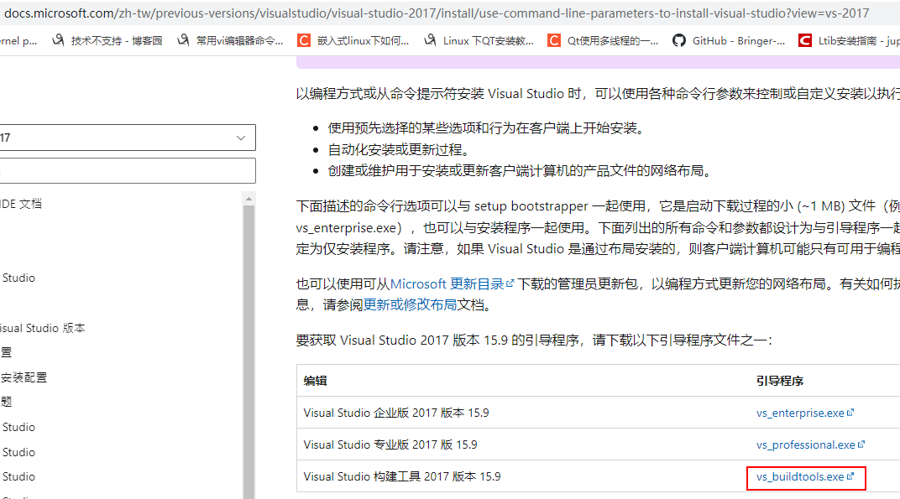Open the 技术不支持 - 博客园 bookmark
Viewport: 900px width, 499px height.
pos(107,41)
